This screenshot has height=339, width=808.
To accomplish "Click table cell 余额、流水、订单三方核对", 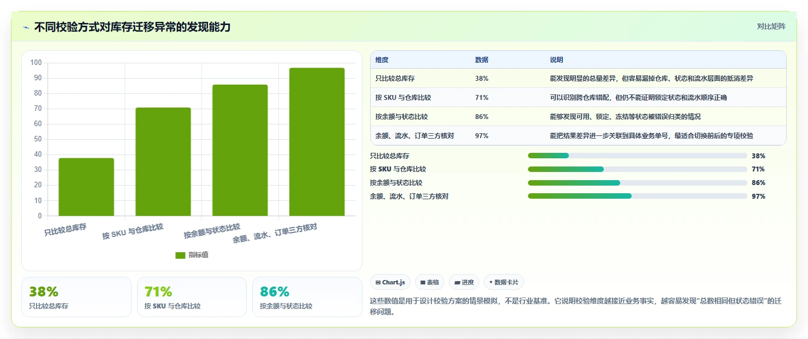I will point(414,136).
